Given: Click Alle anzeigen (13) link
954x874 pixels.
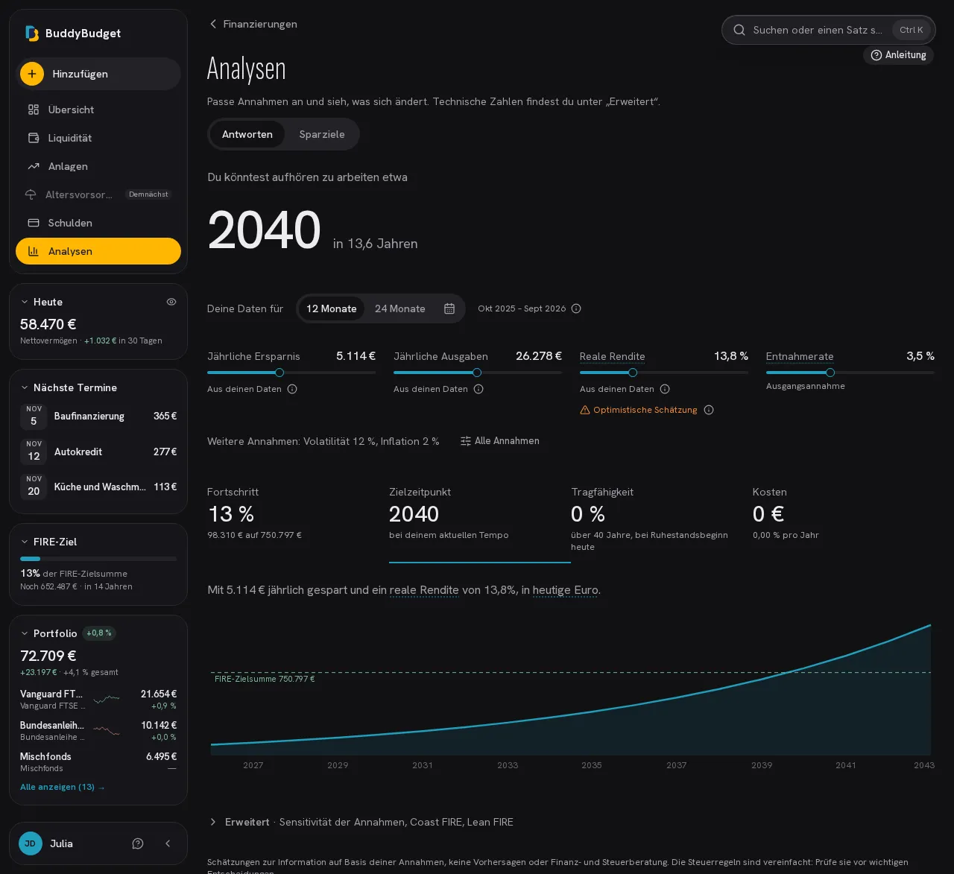Looking at the screenshot, I should point(63,787).
